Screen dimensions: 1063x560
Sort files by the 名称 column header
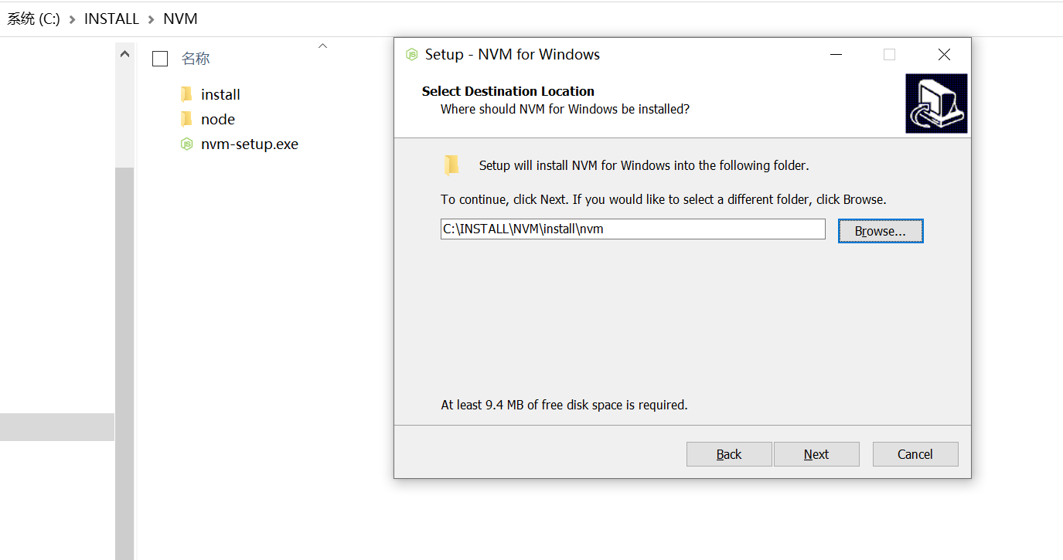pyautogui.click(x=196, y=59)
